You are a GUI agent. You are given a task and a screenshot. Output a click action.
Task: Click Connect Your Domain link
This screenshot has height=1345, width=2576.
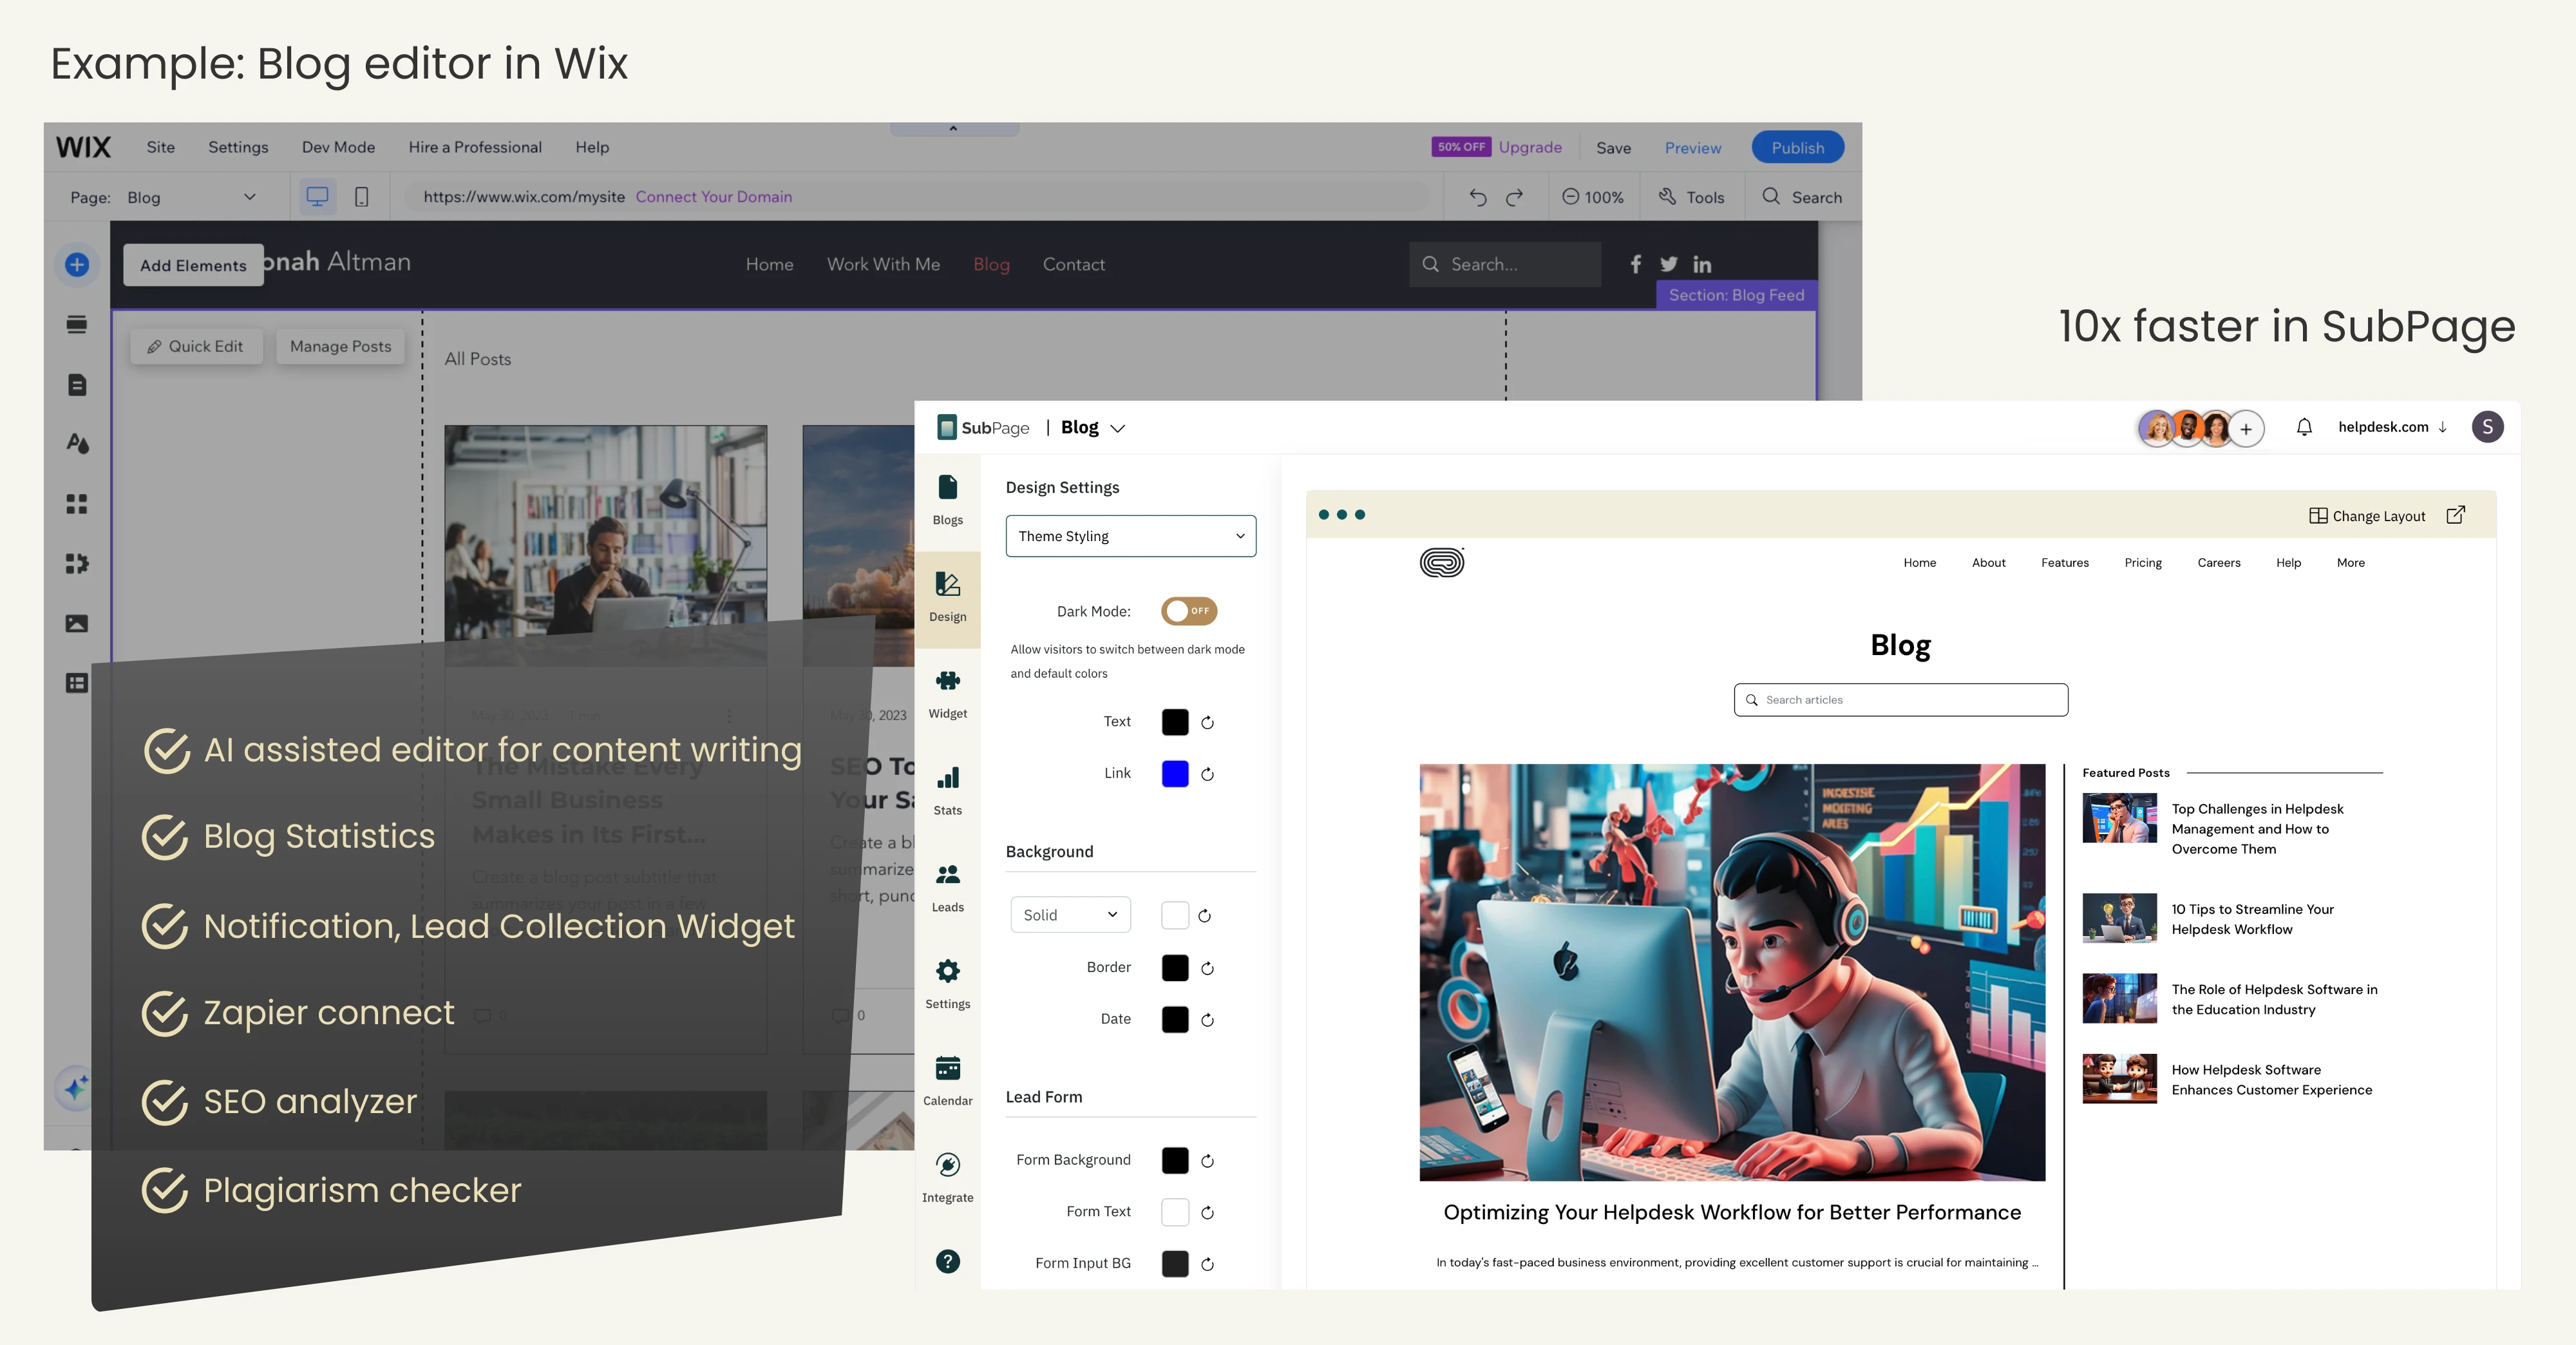(x=713, y=197)
